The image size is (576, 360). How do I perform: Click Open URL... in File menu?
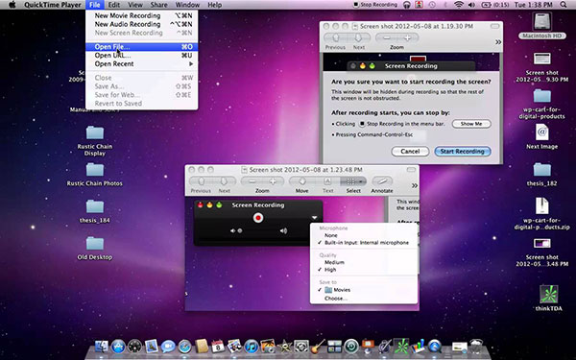click(142, 55)
